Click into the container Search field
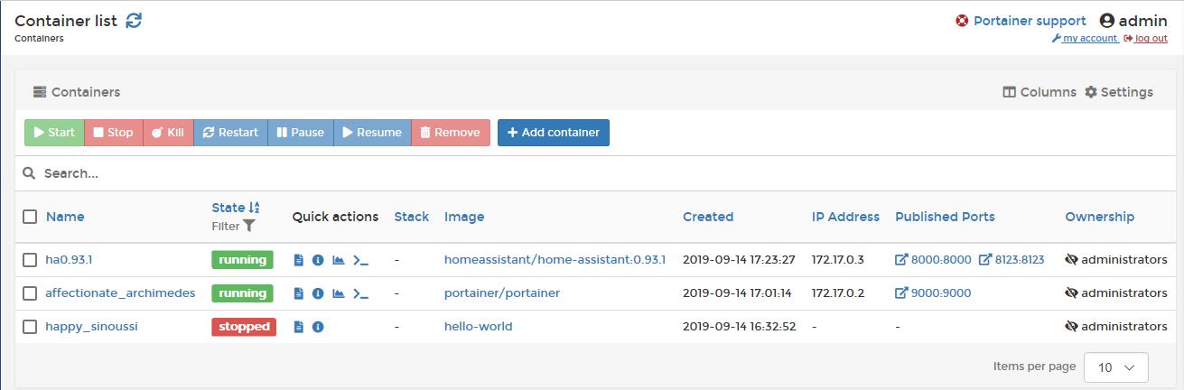Screen dimensions: 1184x390 [x=361, y=173]
